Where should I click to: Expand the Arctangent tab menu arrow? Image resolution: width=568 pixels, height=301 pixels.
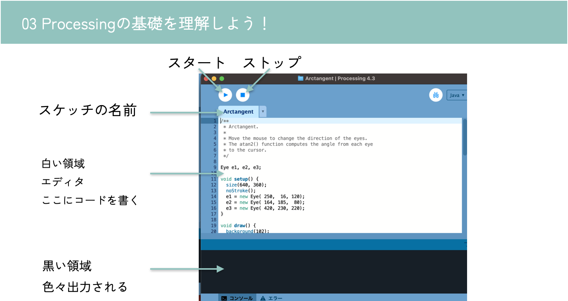pyautogui.click(x=262, y=111)
